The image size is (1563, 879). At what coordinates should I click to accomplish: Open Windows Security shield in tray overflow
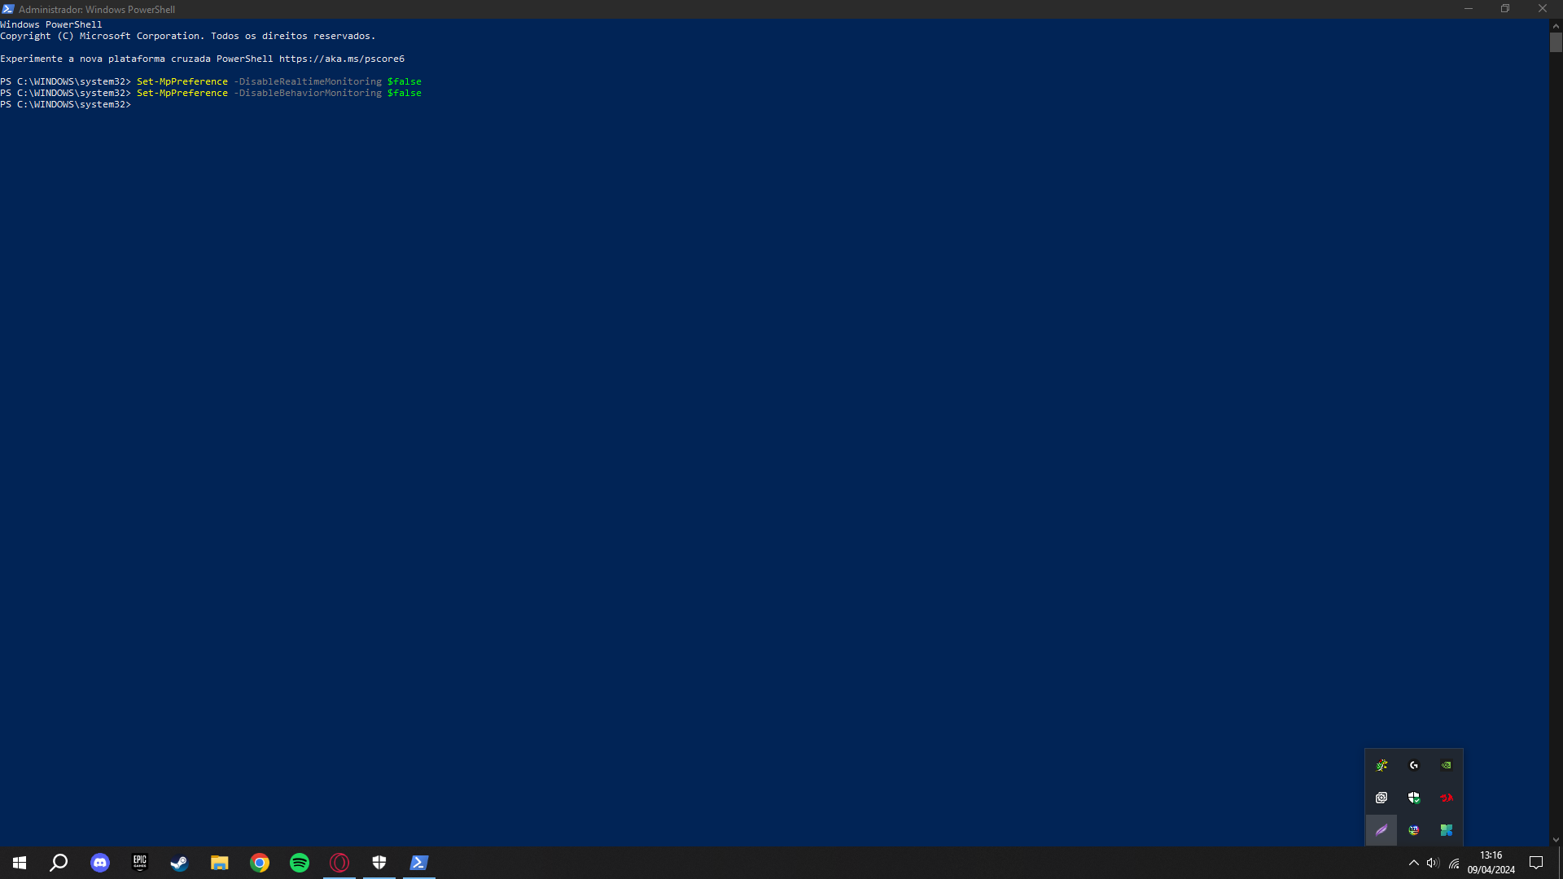1414,798
